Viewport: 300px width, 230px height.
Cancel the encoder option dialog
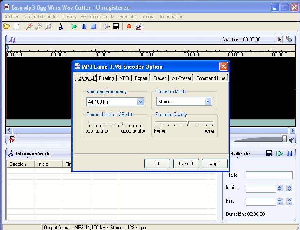(x=186, y=164)
